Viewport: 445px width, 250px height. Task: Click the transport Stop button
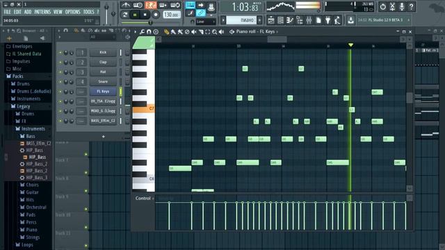[x=145, y=15]
